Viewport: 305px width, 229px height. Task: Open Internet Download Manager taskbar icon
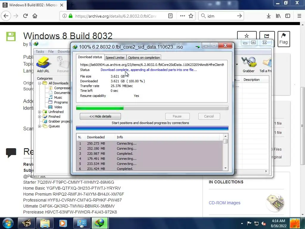[99, 223]
